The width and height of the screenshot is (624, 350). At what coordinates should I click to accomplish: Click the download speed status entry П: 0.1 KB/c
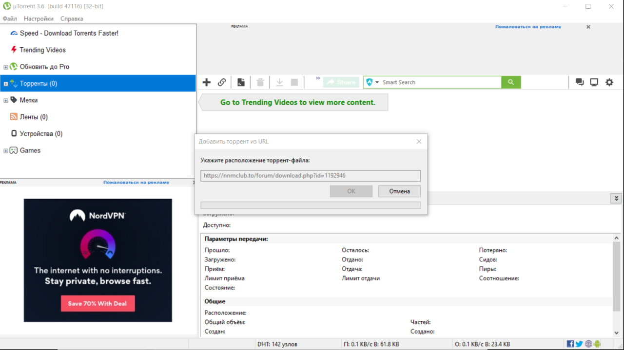[x=371, y=344]
